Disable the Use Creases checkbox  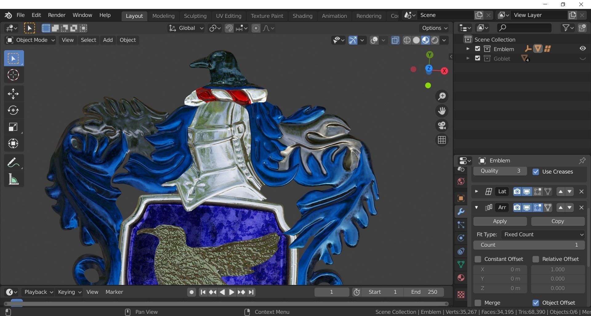click(536, 172)
